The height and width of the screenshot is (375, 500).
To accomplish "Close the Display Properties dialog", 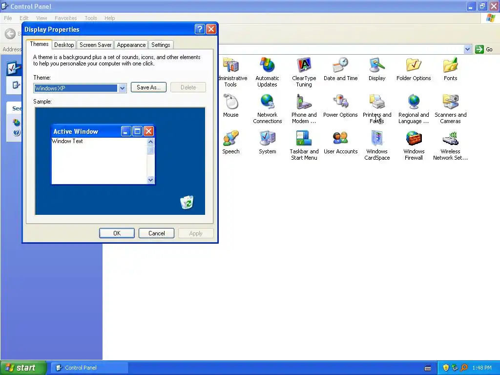I will pos(211,29).
